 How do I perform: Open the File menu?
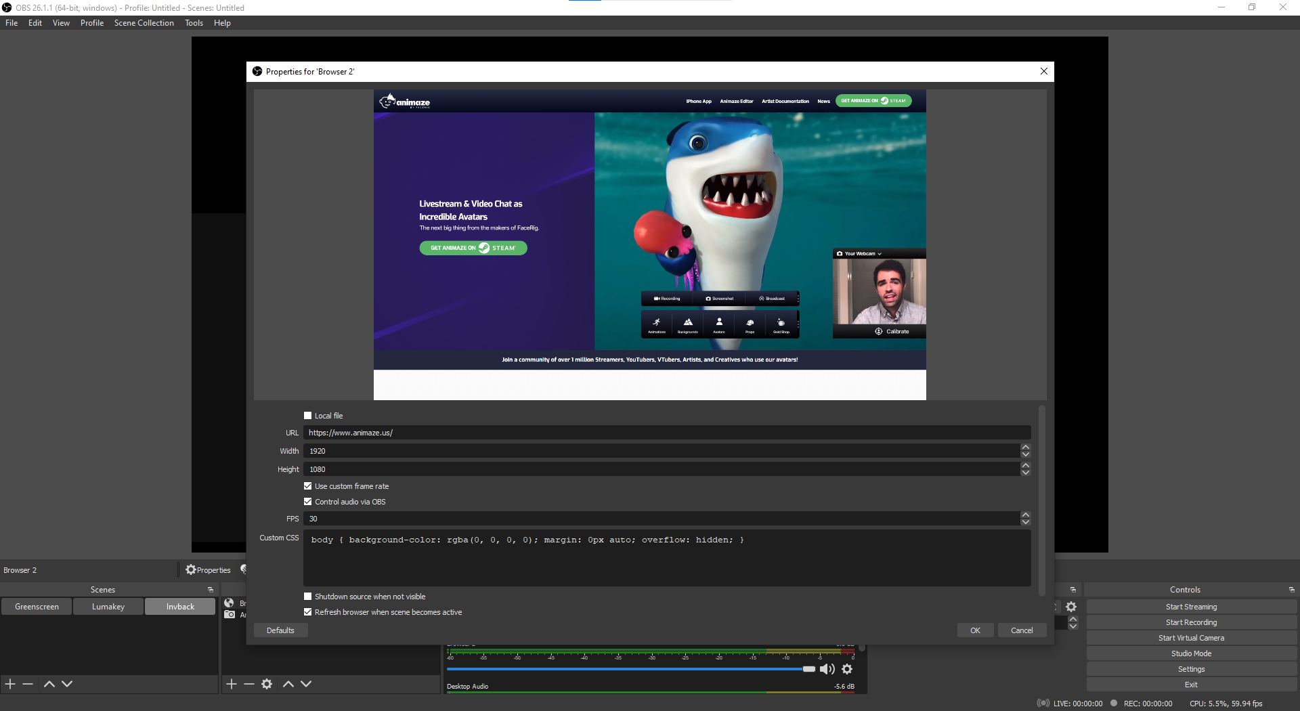[12, 23]
